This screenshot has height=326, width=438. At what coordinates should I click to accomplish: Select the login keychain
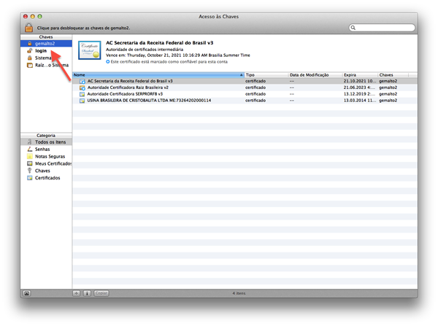[46, 51]
